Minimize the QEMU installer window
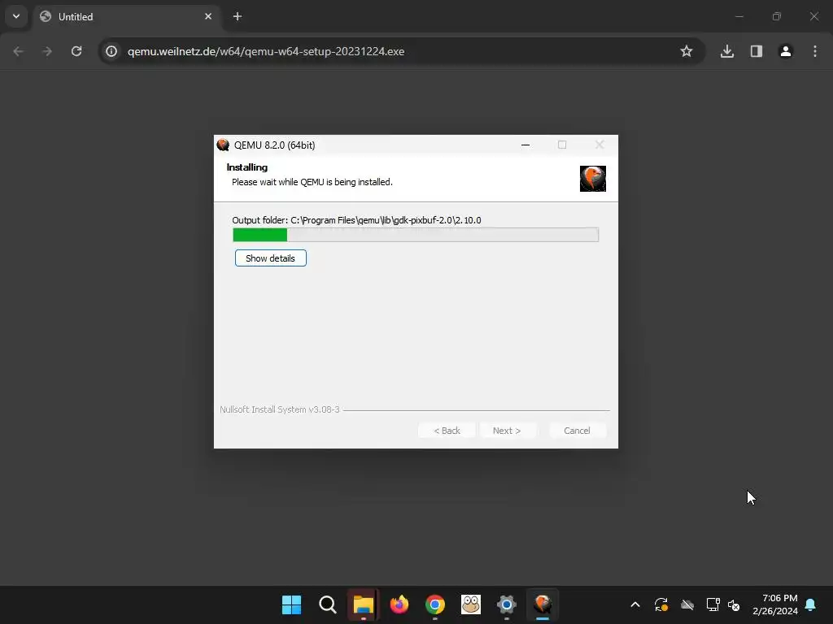The height and width of the screenshot is (624, 833). [526, 145]
